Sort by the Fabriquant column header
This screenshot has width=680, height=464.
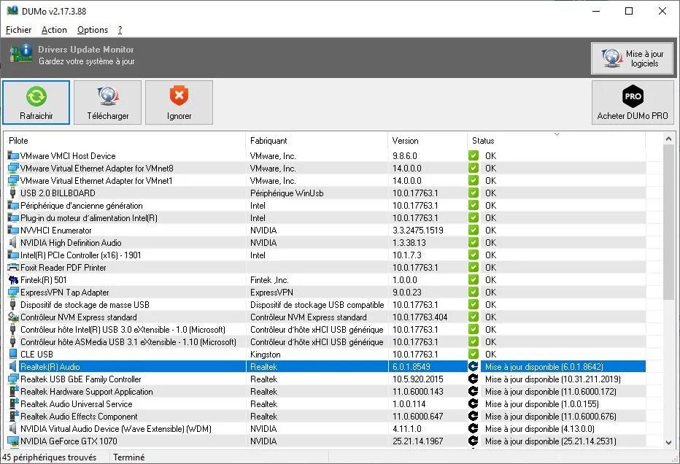coord(317,141)
